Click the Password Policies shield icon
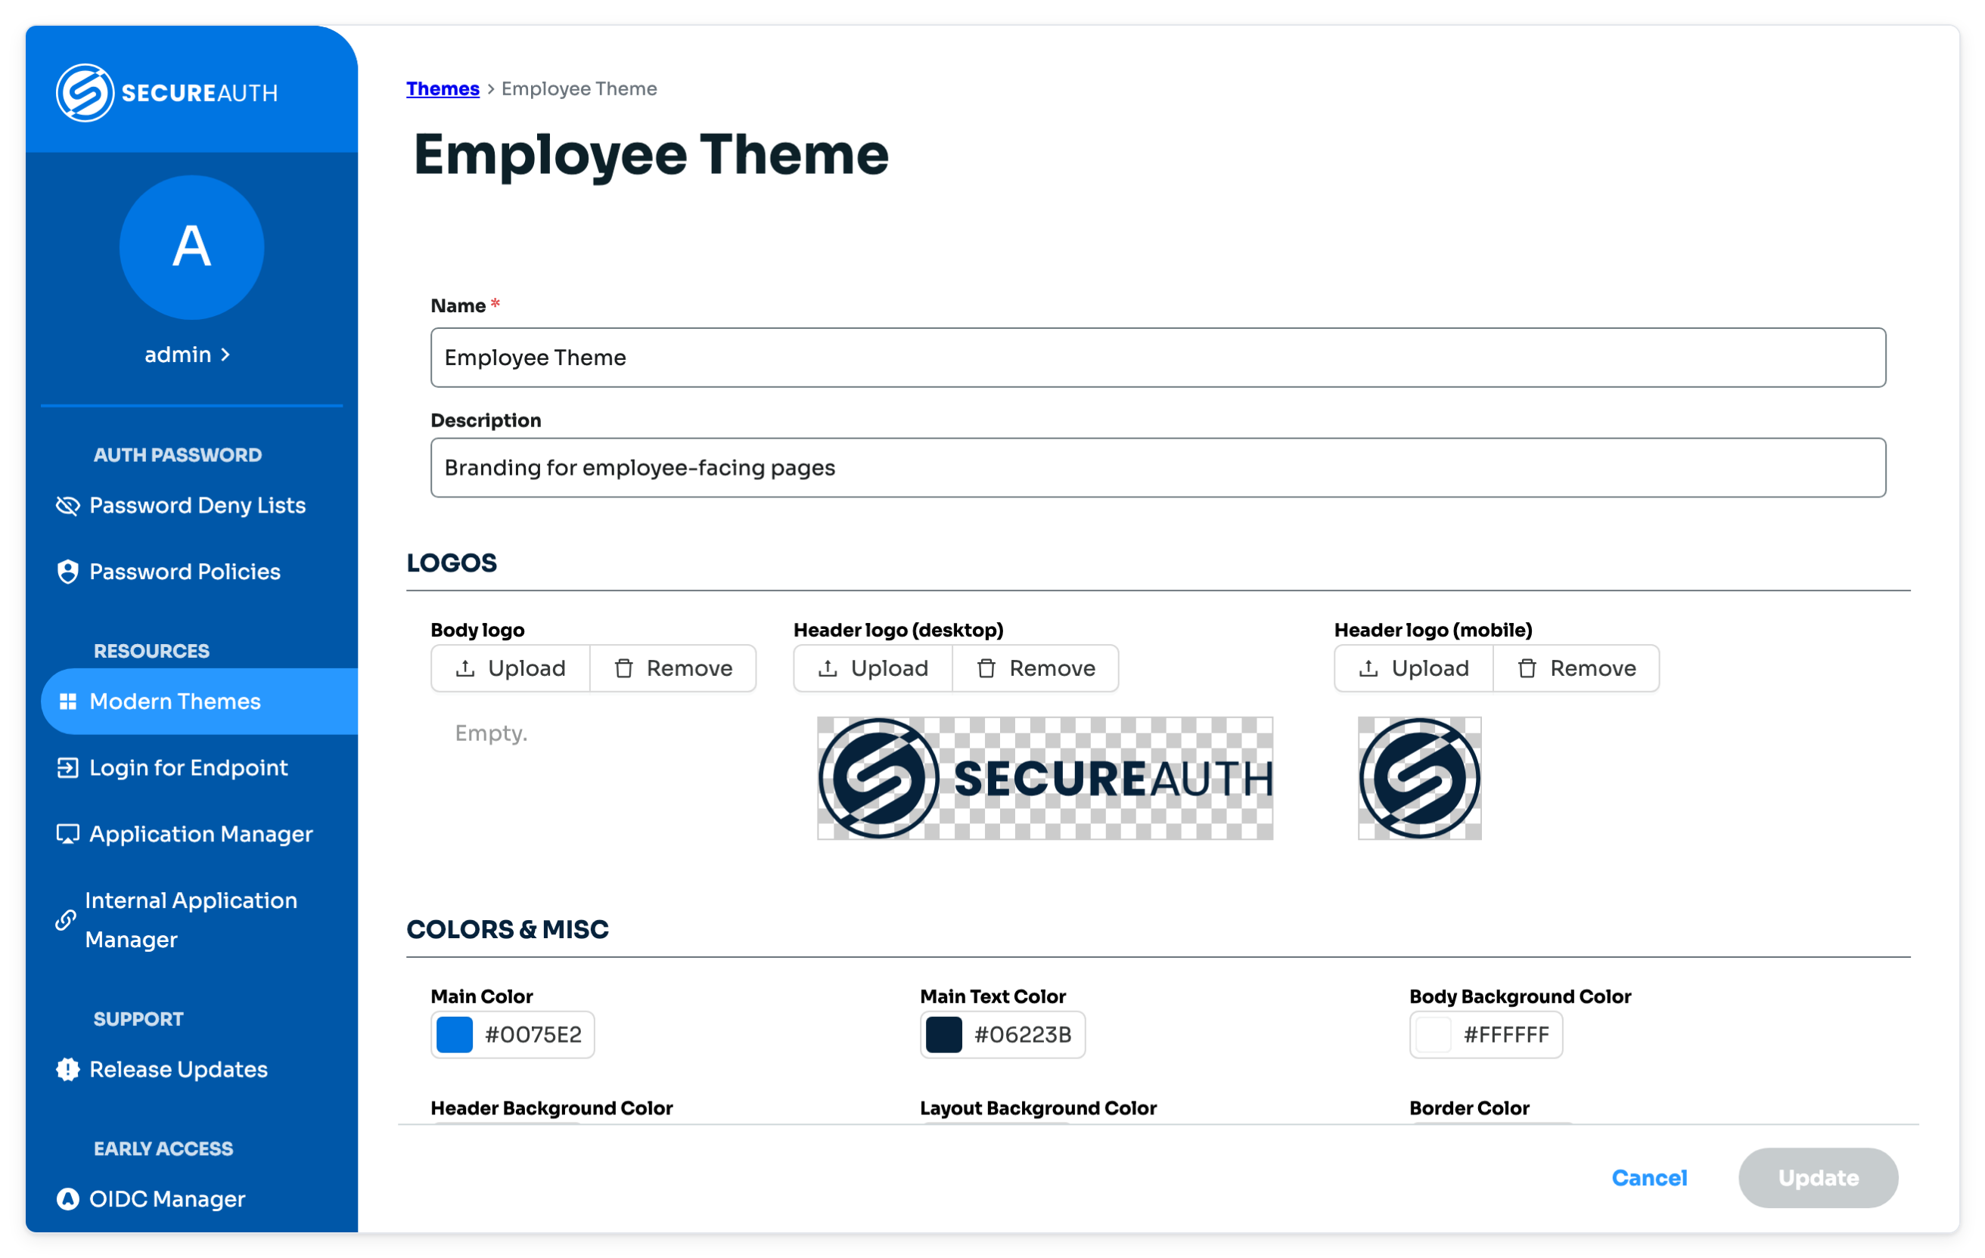 pos(67,572)
